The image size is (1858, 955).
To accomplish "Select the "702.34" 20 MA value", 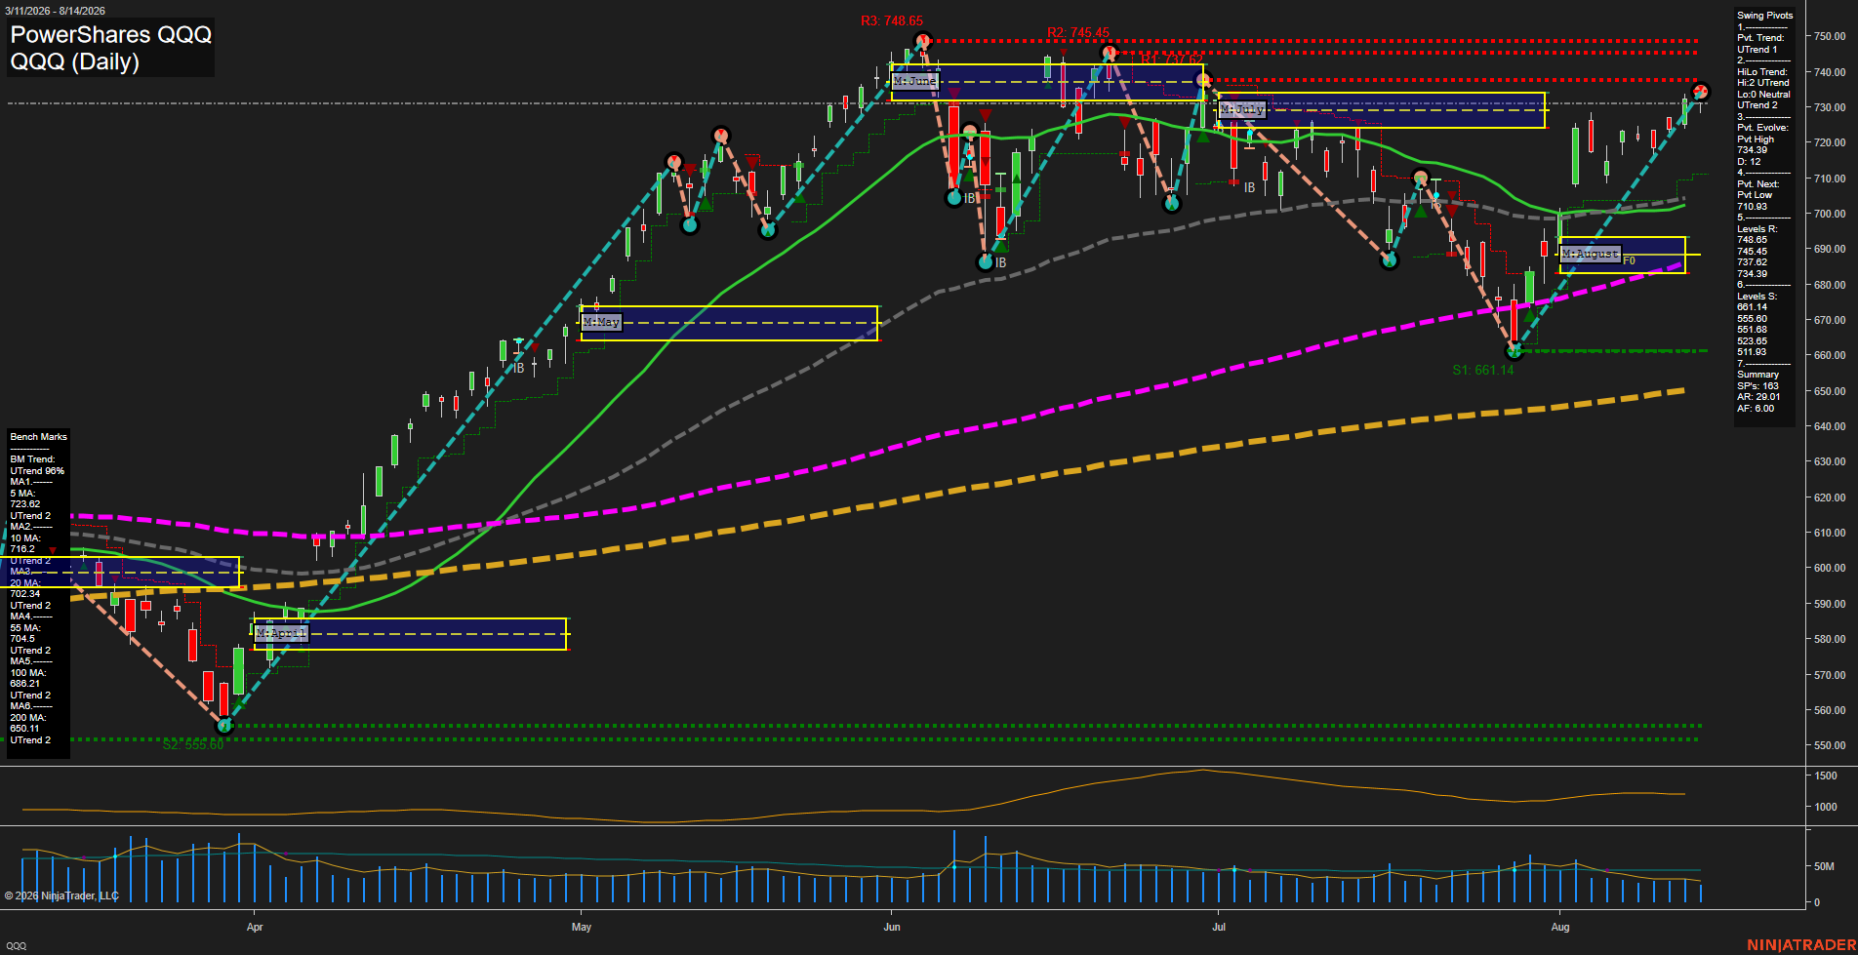I will pyautogui.click(x=25, y=594).
